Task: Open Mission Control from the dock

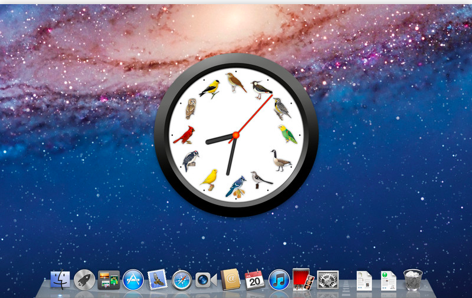Action: pyautogui.click(x=109, y=280)
